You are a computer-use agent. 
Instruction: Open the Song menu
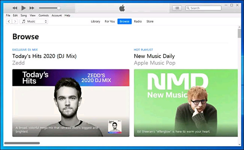point(24,15)
